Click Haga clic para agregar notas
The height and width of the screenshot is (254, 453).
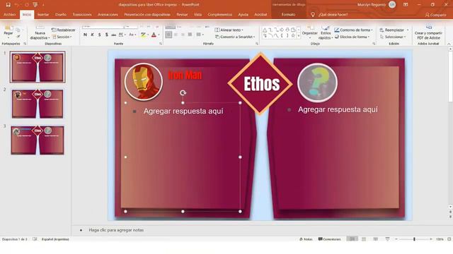[116, 230]
